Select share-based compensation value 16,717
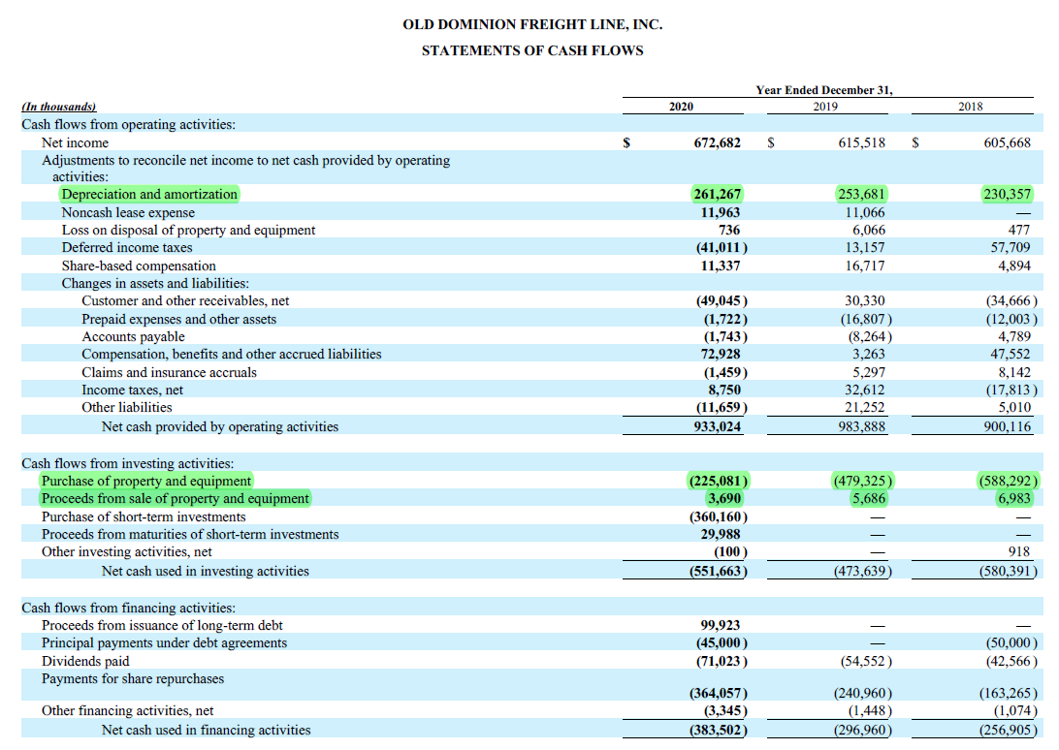Image resolution: width=1059 pixels, height=750 pixels. click(864, 266)
